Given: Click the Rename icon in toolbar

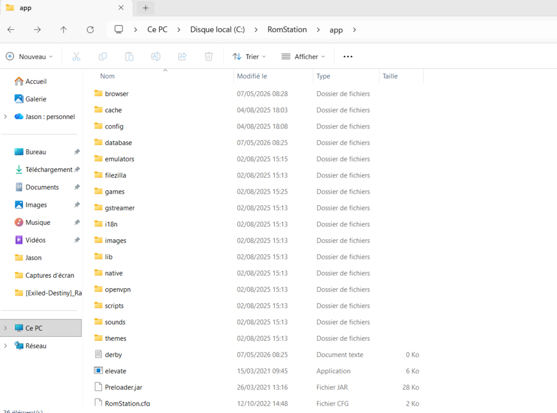Looking at the screenshot, I should 155,56.
